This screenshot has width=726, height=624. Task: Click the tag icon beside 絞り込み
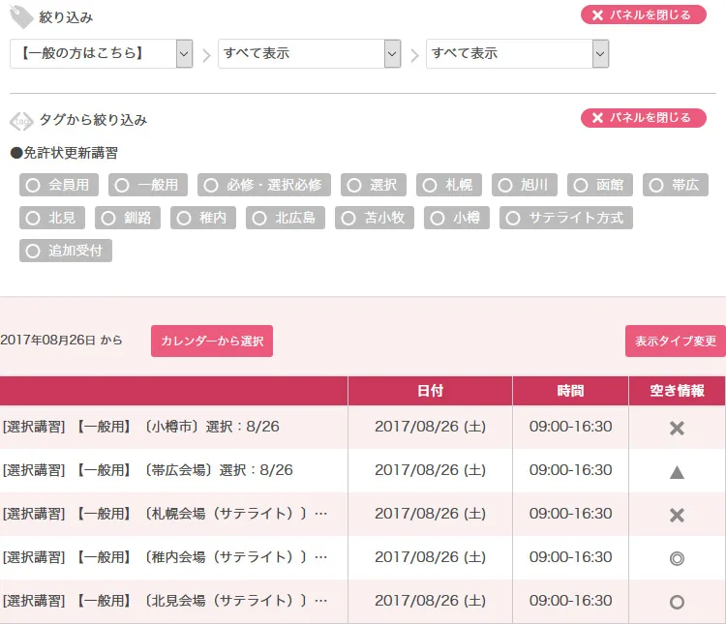(x=21, y=16)
